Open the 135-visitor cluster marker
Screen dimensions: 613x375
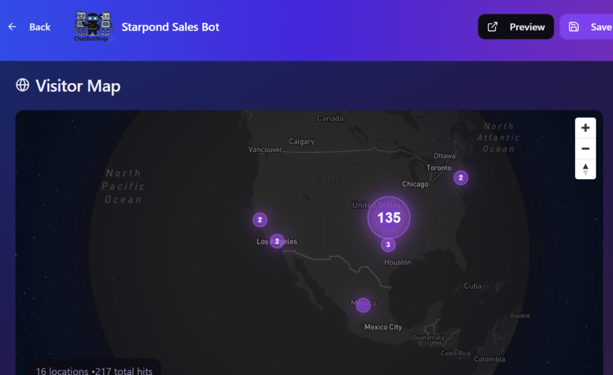coord(389,217)
